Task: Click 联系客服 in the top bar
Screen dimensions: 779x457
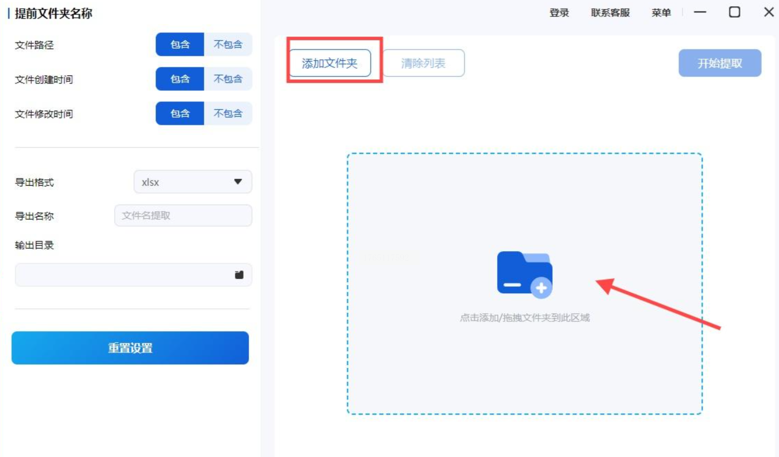Action: [610, 13]
